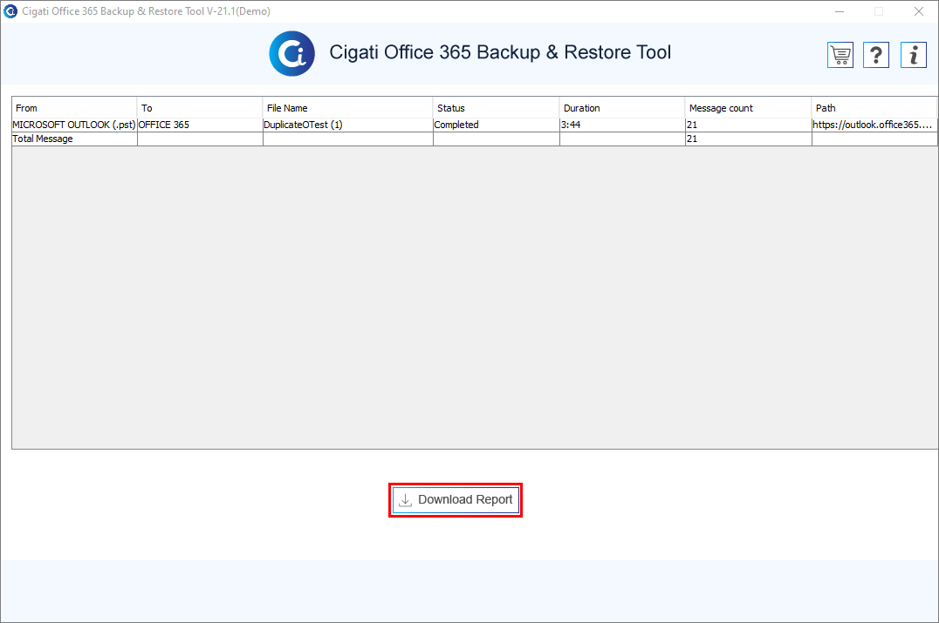
Task: Select the DuplicateOTest (1) file name cell
Action: point(348,125)
